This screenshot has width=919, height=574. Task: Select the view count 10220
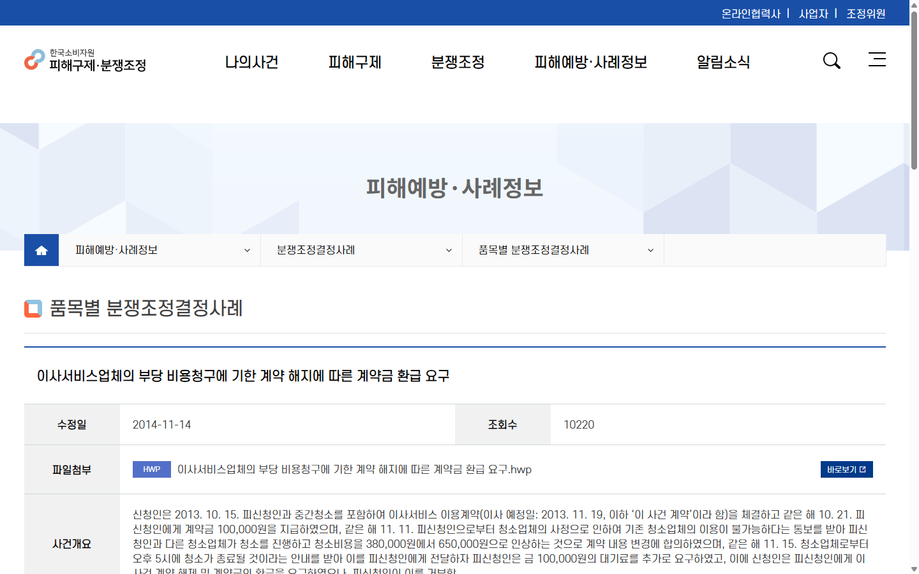click(579, 425)
